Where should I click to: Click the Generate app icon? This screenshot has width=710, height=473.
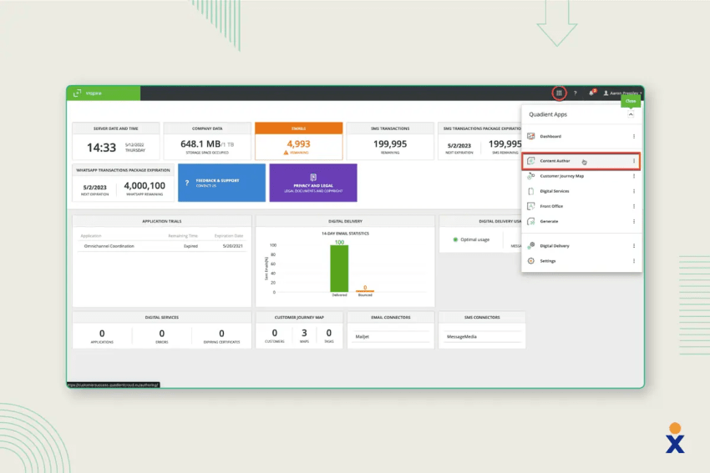coord(531,221)
